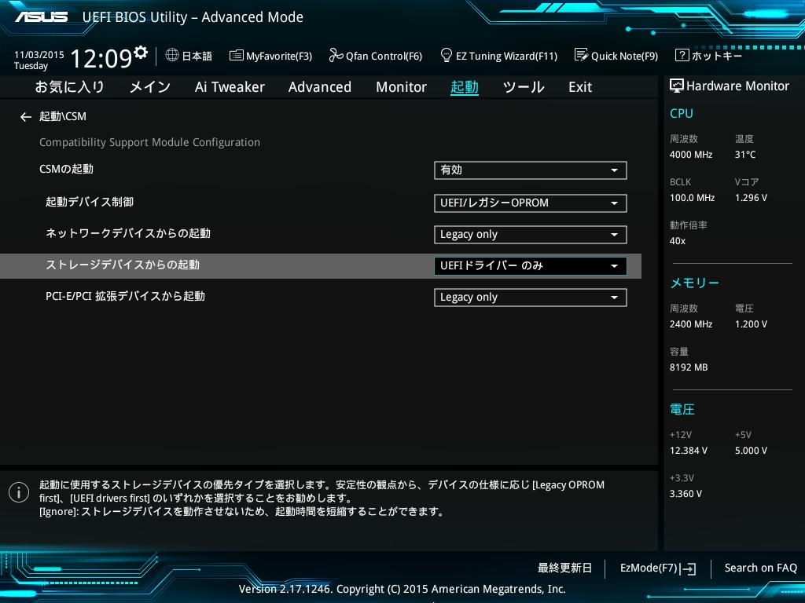Click CPU temperature value 31°C
The image size is (805, 603).
point(745,155)
